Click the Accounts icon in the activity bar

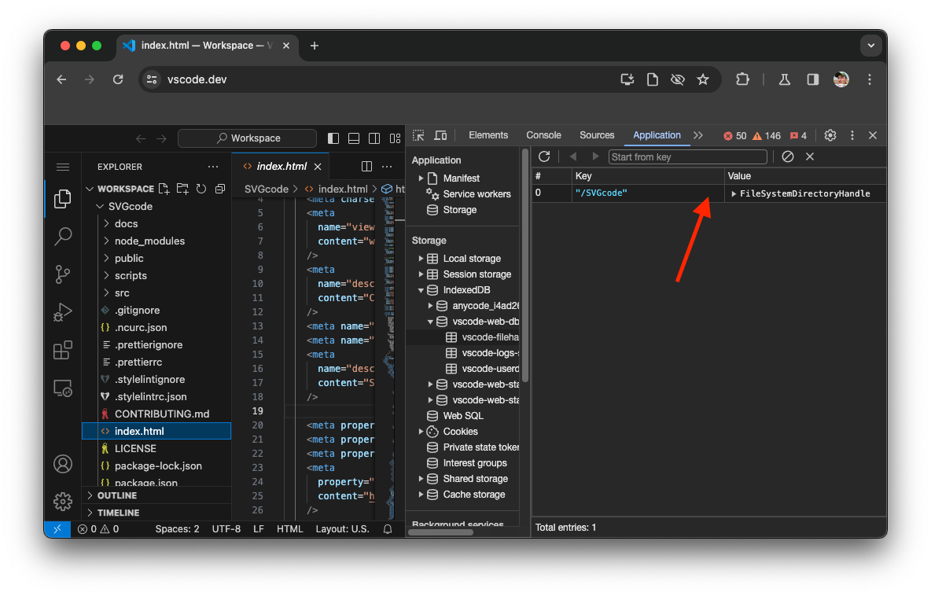coord(63,464)
